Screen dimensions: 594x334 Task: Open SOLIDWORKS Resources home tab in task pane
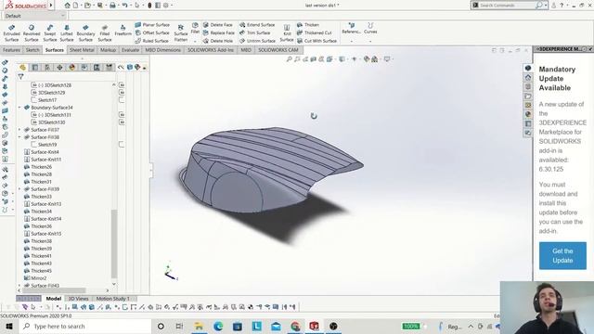click(528, 77)
